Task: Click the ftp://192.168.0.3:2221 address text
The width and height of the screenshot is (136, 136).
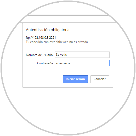Action: [x=41, y=38]
